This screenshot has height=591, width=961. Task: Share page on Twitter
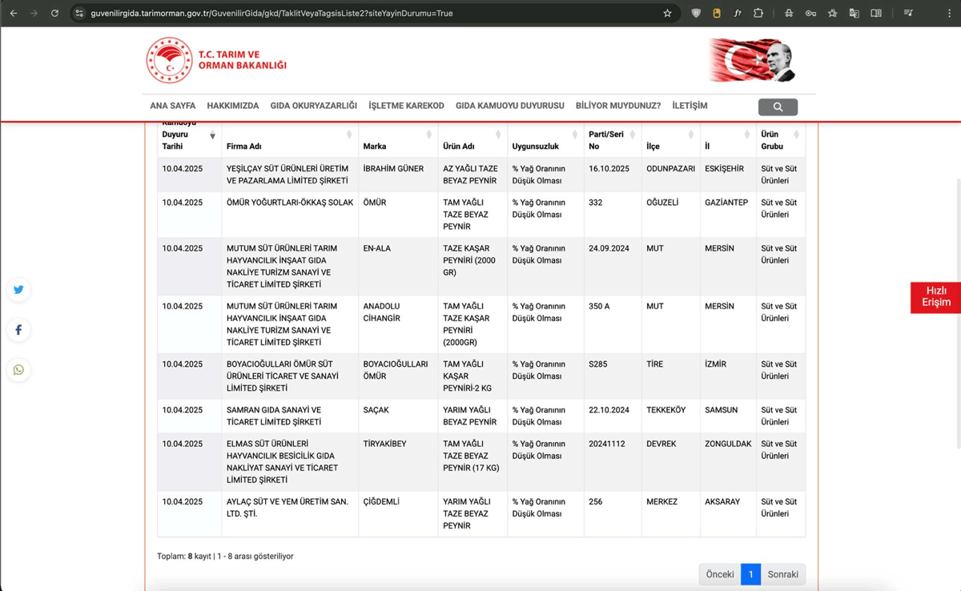(x=18, y=290)
